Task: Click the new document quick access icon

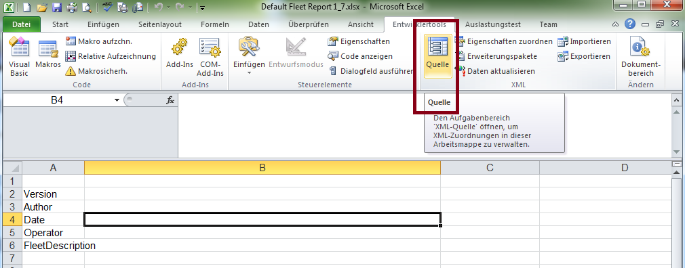Action: pyautogui.click(x=27, y=7)
